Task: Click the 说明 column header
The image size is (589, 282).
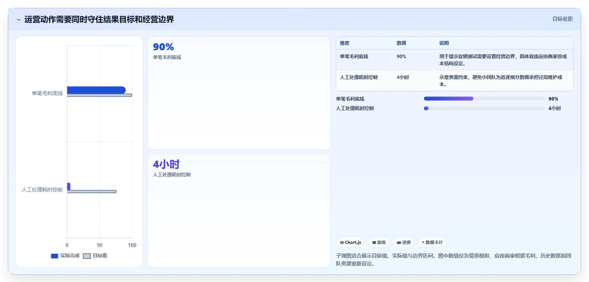Action: (x=444, y=43)
